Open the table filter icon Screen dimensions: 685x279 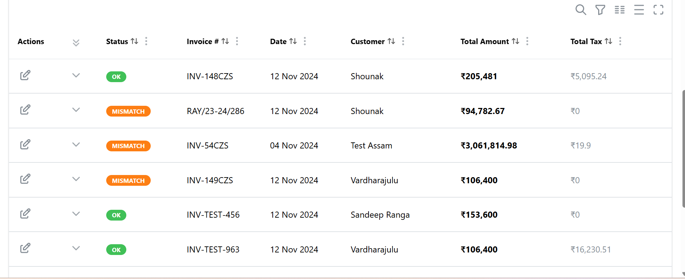point(600,10)
